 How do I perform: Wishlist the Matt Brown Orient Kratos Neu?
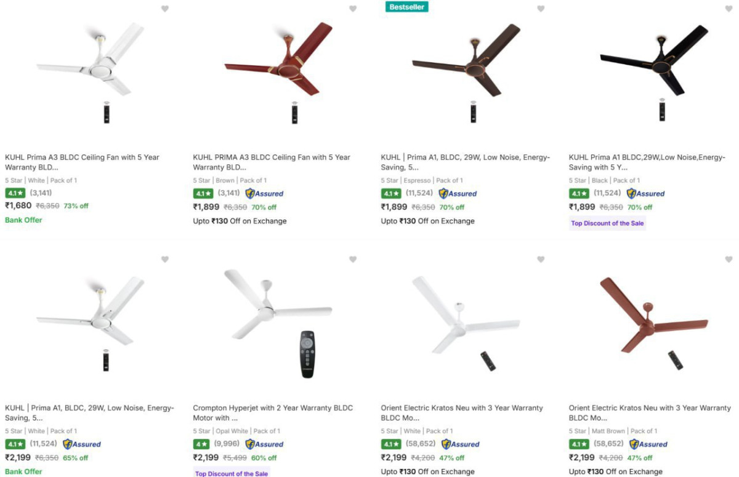pos(729,259)
